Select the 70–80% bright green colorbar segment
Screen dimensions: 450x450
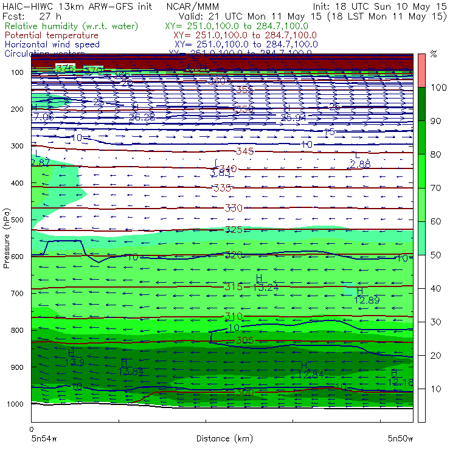pos(421,171)
